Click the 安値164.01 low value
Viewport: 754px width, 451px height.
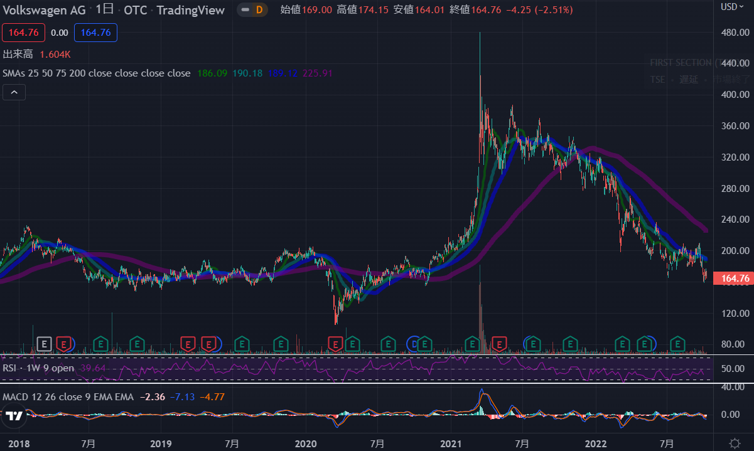point(419,9)
